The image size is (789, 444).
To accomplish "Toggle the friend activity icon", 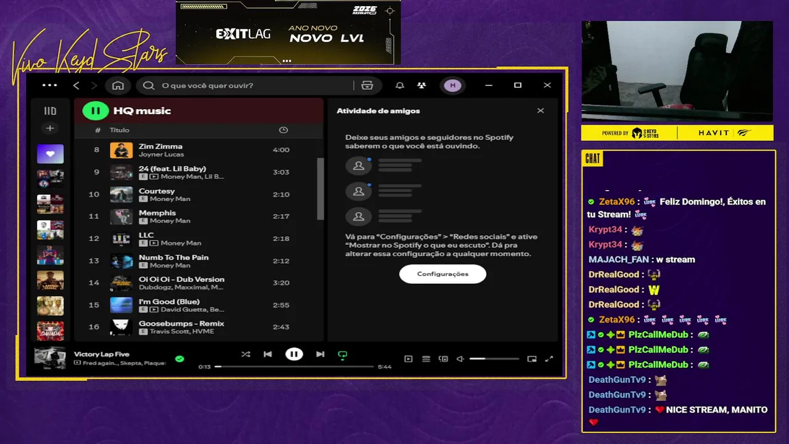I will 421,85.
